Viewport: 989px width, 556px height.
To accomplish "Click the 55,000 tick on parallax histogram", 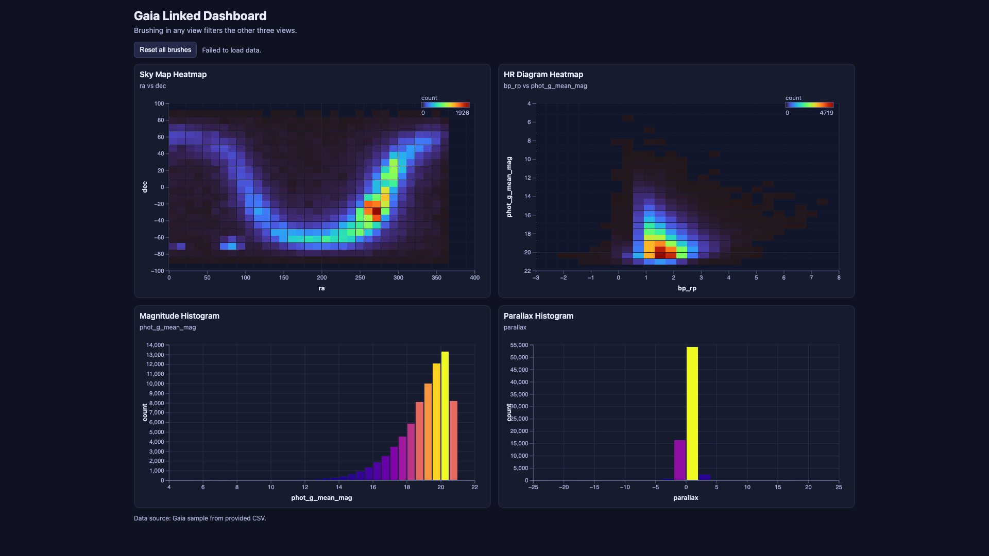I will tap(519, 345).
